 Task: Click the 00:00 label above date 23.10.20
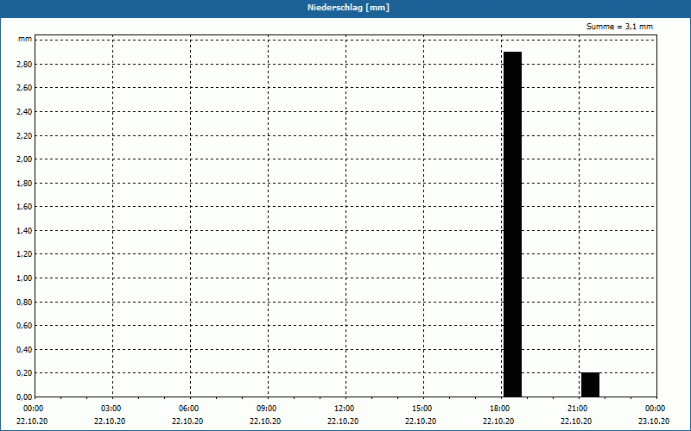(656, 409)
